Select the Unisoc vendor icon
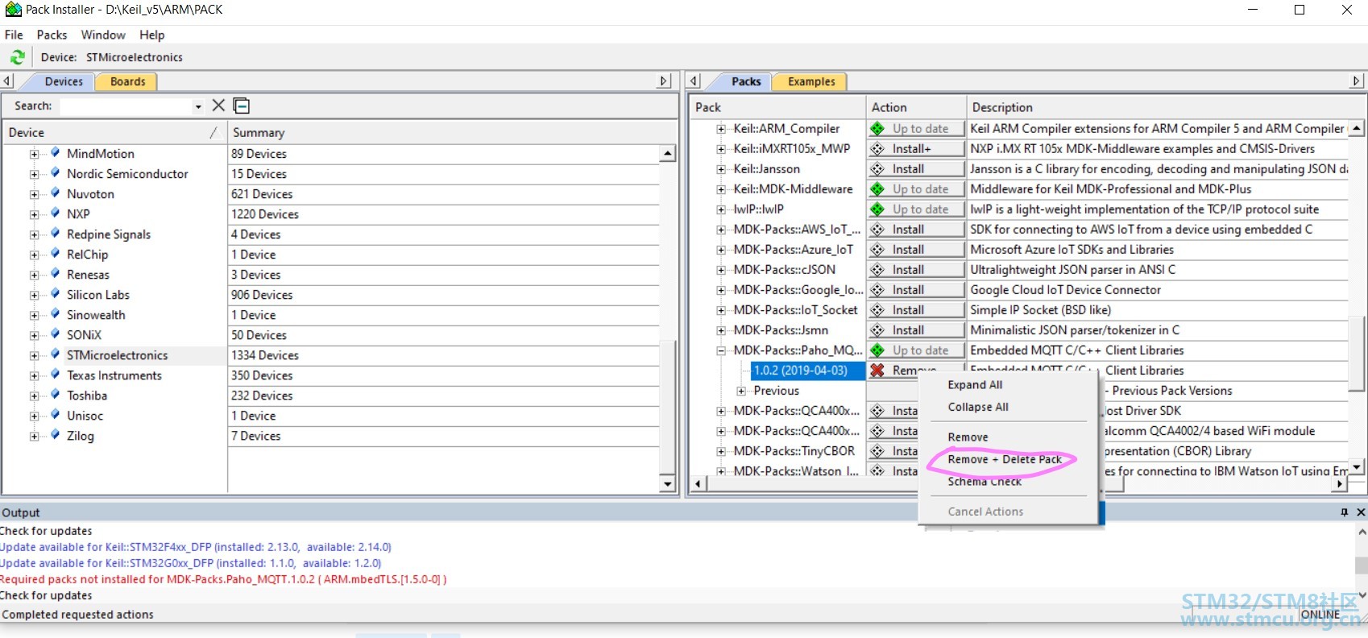Screen dimensions: 1368x638 point(55,415)
